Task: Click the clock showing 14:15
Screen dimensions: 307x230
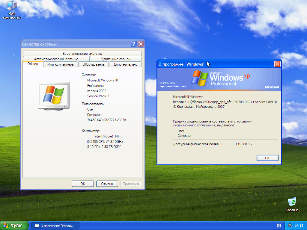Action: click(x=299, y=225)
